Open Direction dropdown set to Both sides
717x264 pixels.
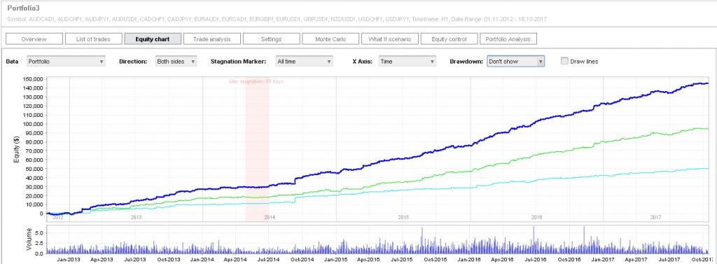(176, 62)
